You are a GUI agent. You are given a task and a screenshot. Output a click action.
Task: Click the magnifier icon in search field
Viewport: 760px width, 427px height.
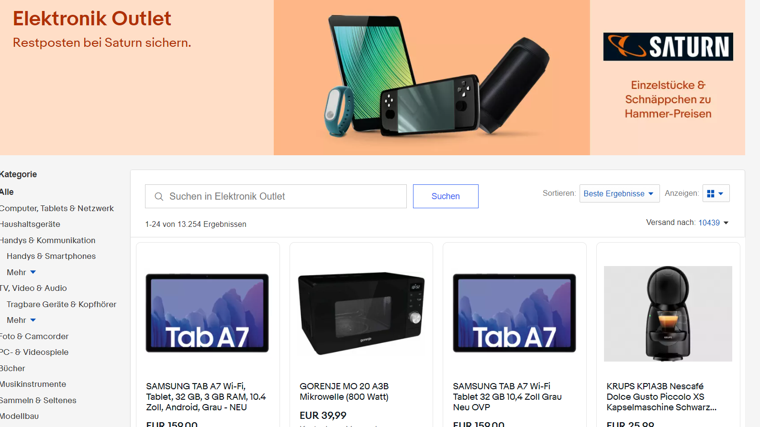pyautogui.click(x=159, y=196)
